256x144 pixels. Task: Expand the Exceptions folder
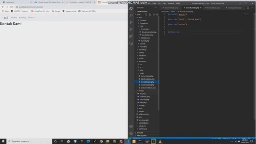click(x=144, y=23)
